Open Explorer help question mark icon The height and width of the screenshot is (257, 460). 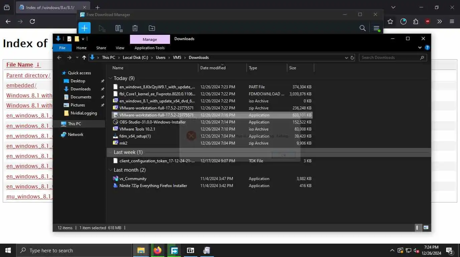tap(427, 48)
